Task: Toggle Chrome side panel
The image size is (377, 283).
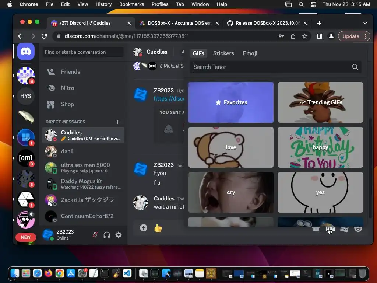Action: click(x=320, y=36)
